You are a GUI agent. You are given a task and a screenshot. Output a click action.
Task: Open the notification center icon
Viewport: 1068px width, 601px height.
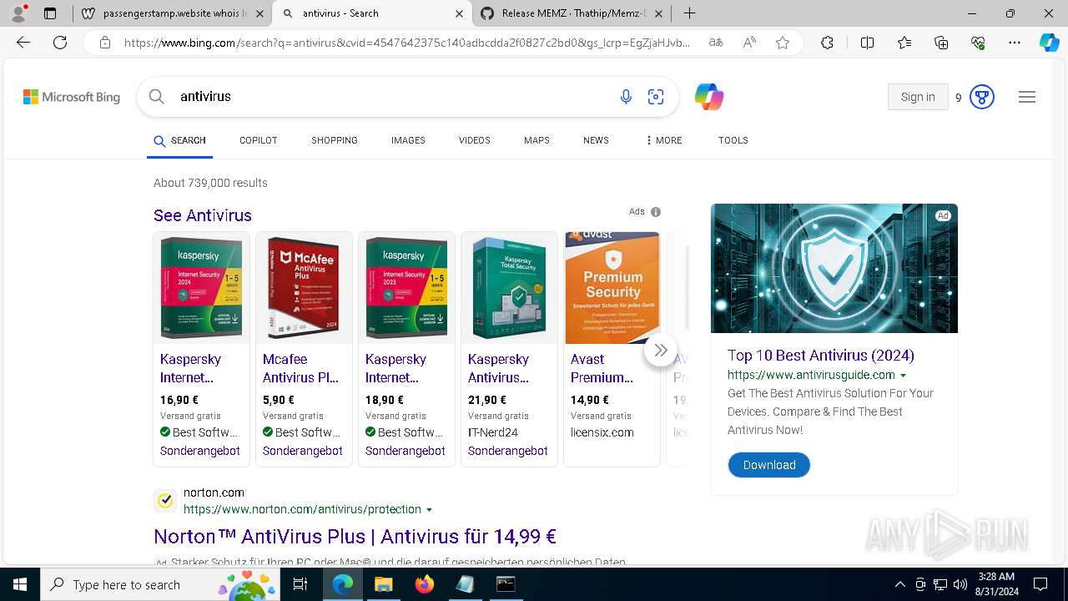[x=1040, y=584]
